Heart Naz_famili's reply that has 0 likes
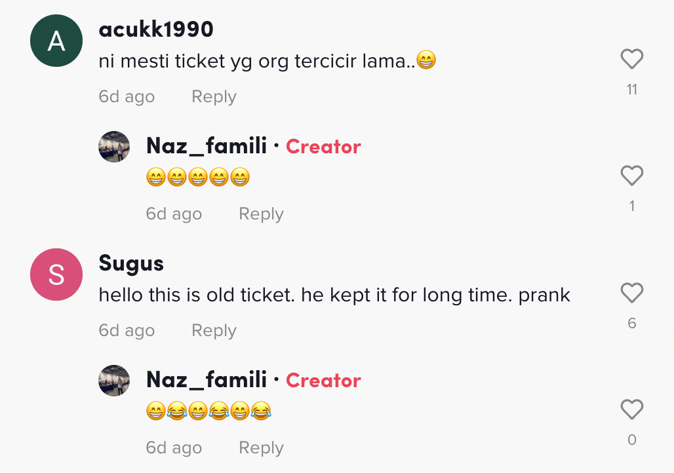Viewport: 674px width, 473px height. (631, 410)
